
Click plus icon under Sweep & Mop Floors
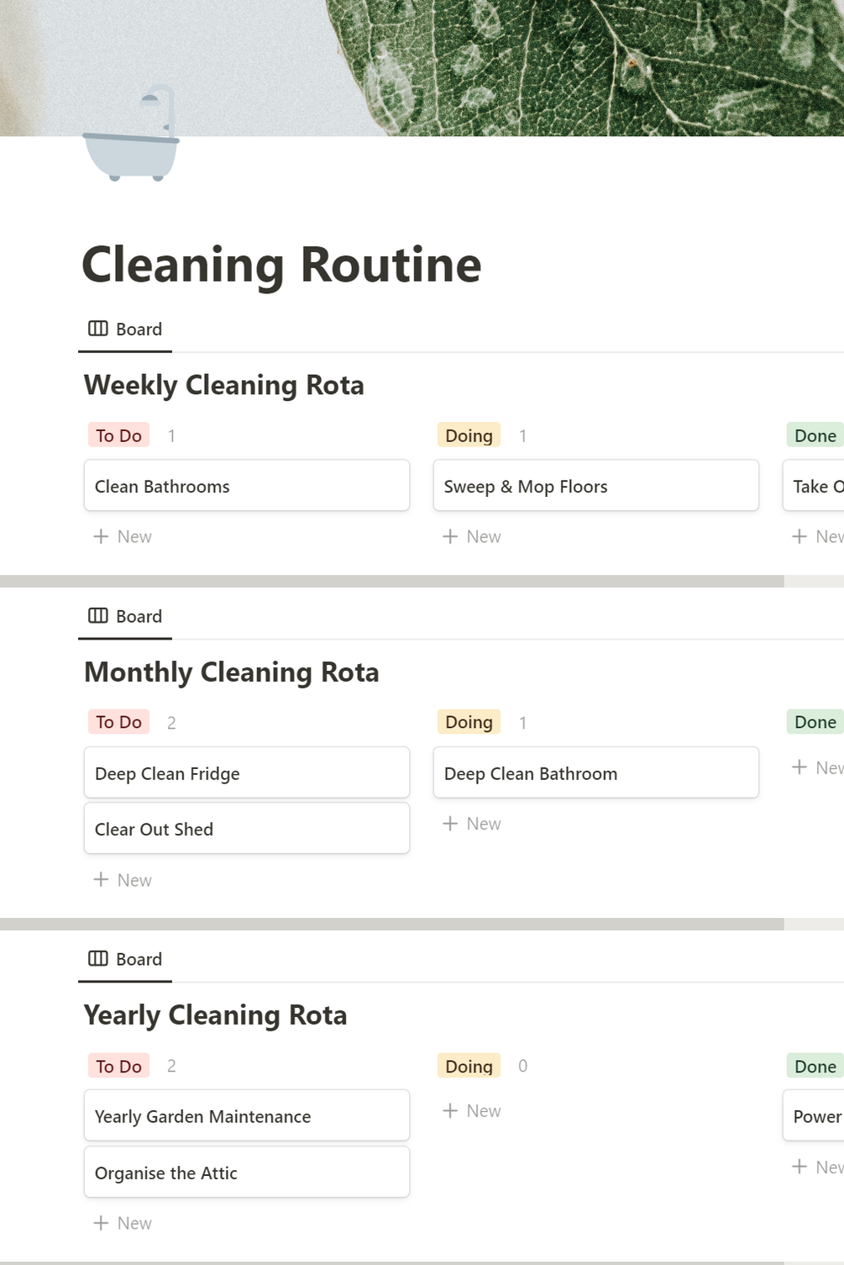pyautogui.click(x=450, y=536)
